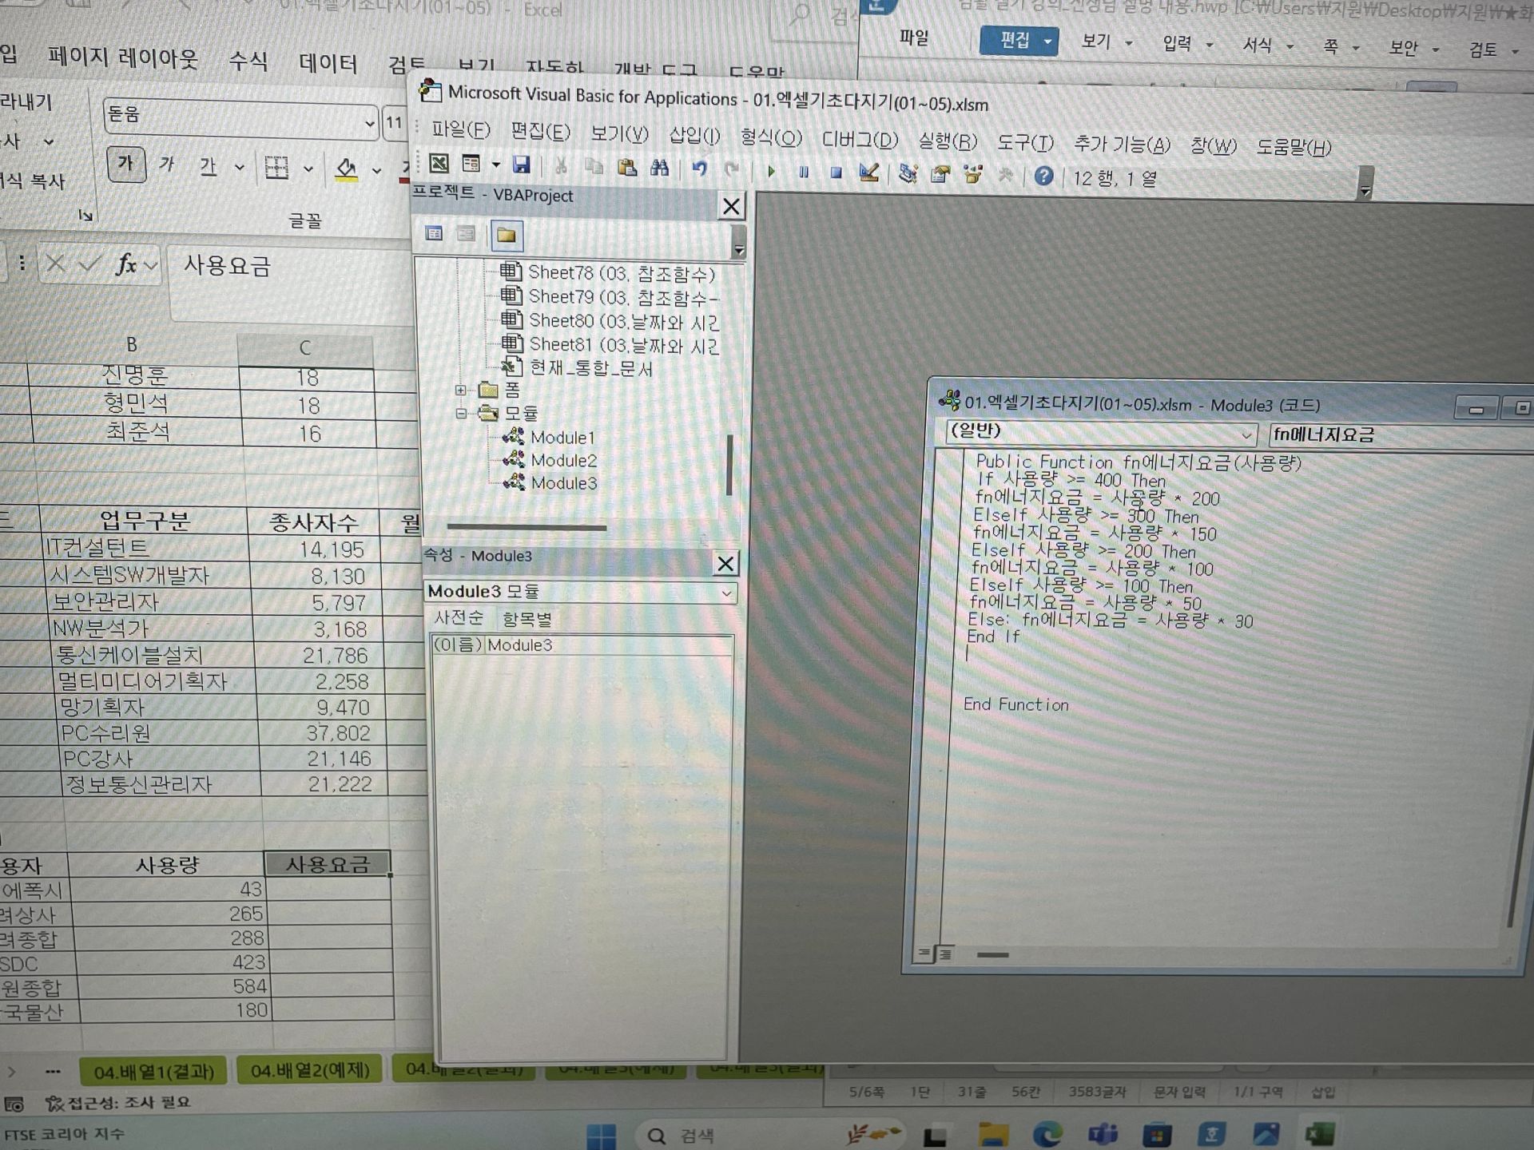Click the Find binoculars icon
The image size is (1534, 1150).
coord(659,167)
